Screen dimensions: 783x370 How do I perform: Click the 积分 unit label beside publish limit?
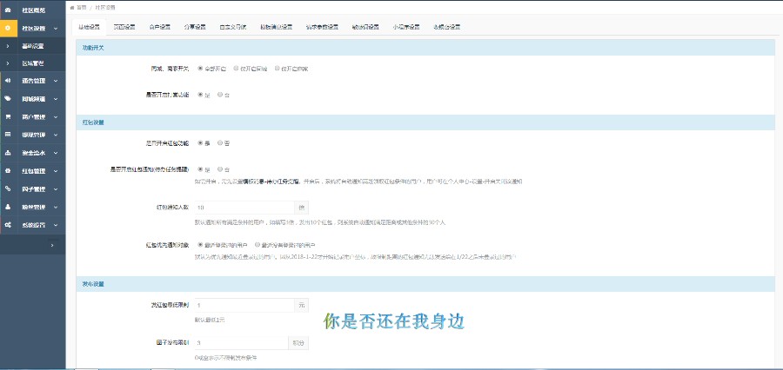pos(298,342)
